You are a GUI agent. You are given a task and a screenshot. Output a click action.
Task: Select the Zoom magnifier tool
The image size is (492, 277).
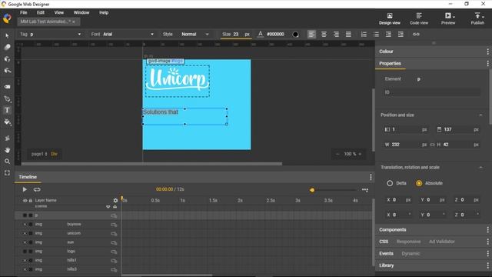7,162
